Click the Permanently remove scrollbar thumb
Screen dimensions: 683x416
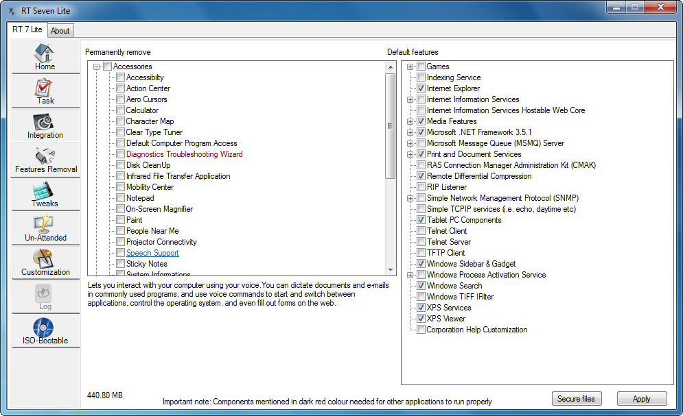(x=391, y=126)
